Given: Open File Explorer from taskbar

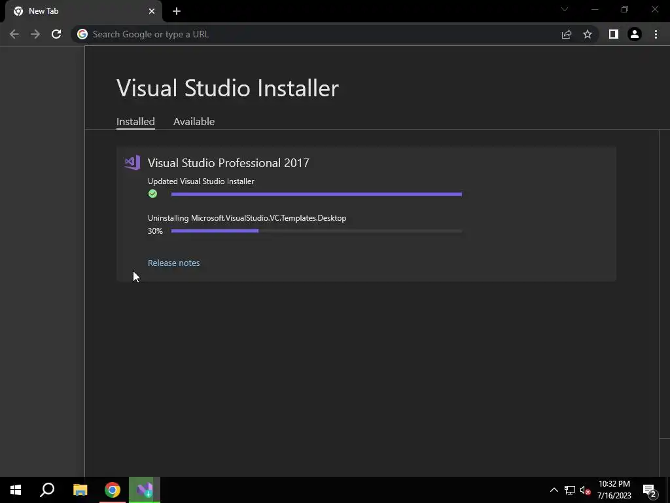Looking at the screenshot, I should tap(80, 490).
